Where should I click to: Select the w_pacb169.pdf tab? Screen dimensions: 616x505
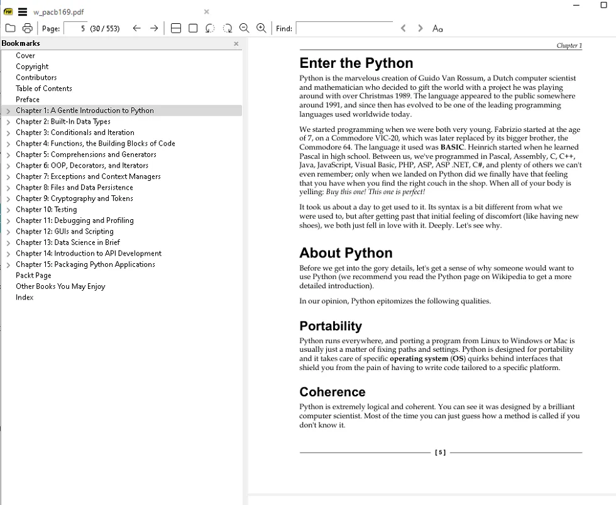pos(58,12)
